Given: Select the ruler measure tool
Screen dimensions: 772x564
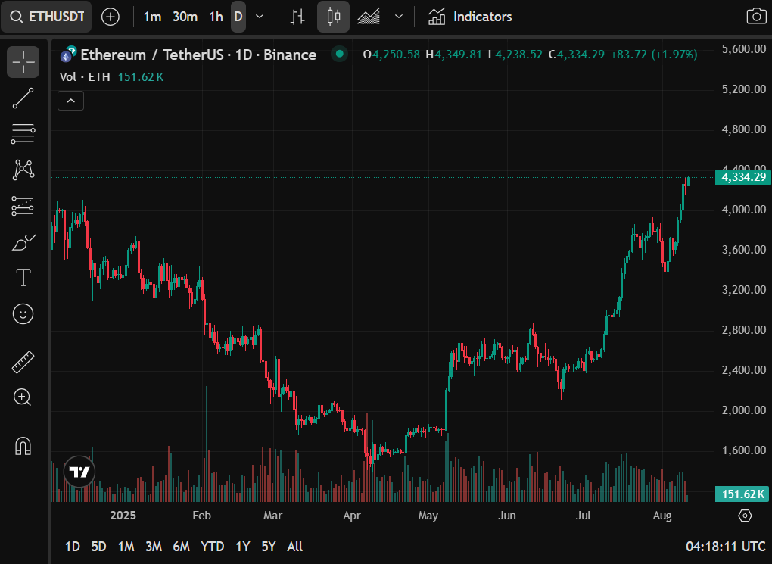Looking at the screenshot, I should point(23,362).
